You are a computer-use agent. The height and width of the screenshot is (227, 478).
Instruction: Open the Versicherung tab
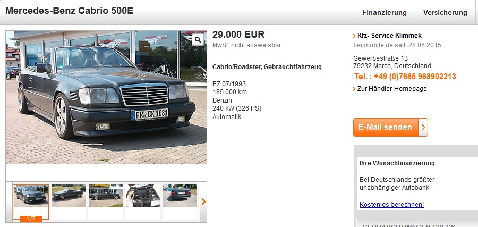pos(445,13)
